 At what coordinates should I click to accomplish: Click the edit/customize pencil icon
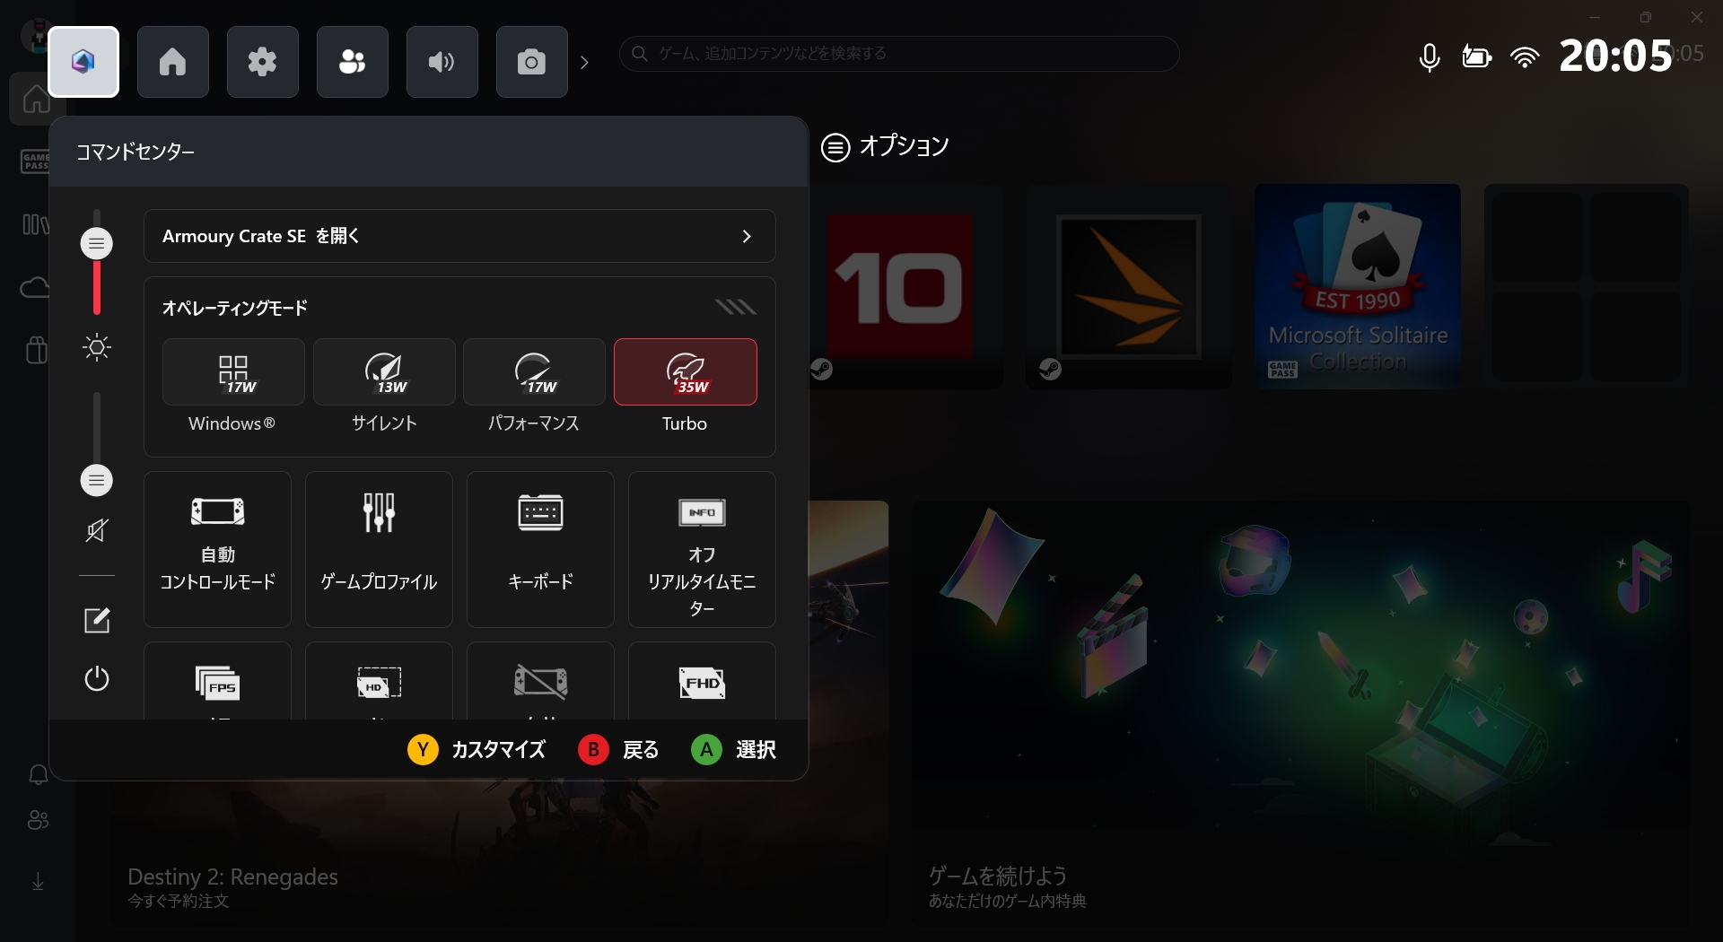click(x=96, y=620)
